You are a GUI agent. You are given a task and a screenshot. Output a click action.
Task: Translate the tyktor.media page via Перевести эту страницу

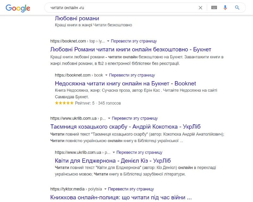pos(131,189)
